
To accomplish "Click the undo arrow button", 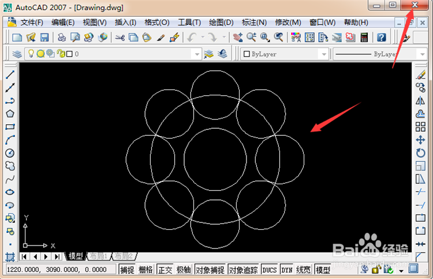I will coord(192,38).
